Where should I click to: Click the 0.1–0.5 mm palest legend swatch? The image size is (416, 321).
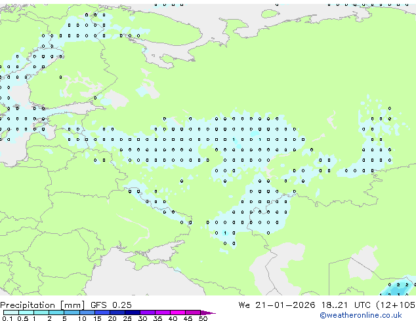tap(11, 312)
